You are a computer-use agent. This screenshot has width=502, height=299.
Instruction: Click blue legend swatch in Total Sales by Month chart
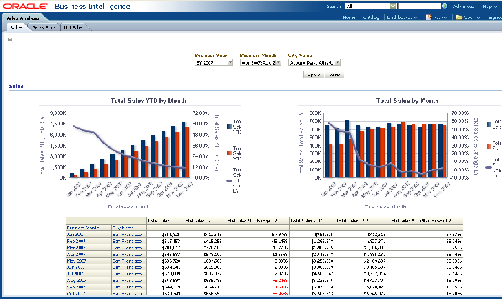coord(489,124)
